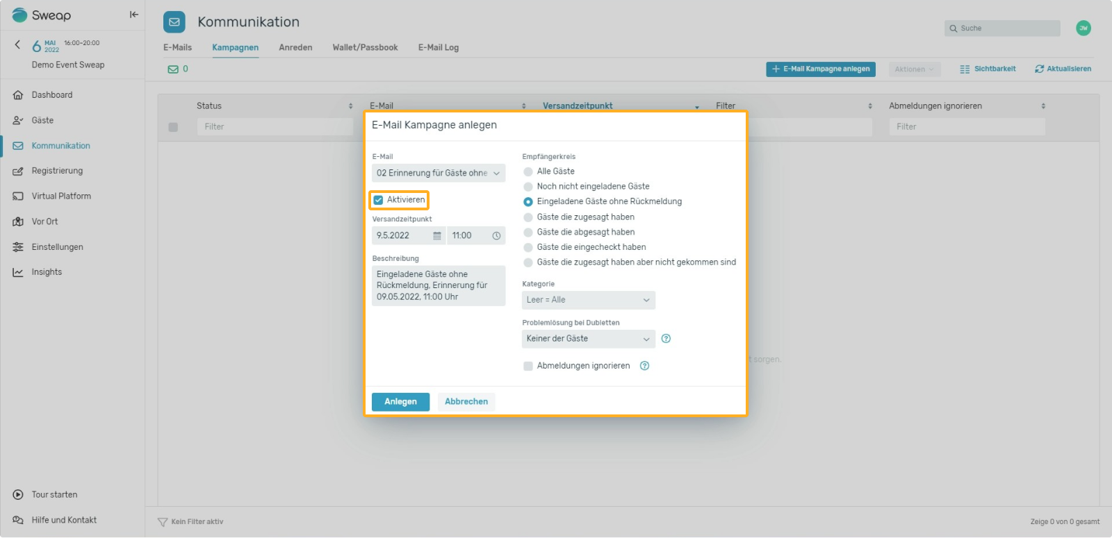Toggle the select-all checkbox in the table

[173, 127]
